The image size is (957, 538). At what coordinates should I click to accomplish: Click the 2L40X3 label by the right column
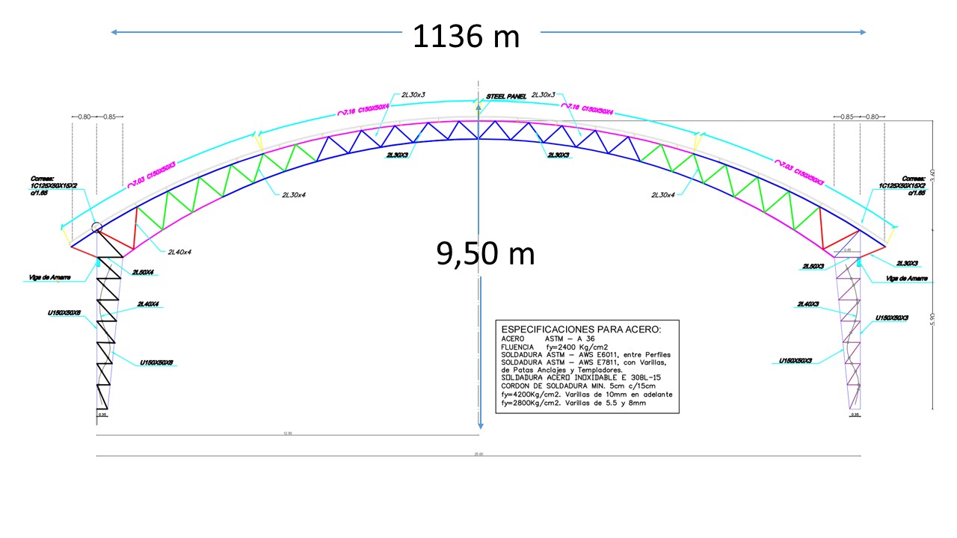810,304
